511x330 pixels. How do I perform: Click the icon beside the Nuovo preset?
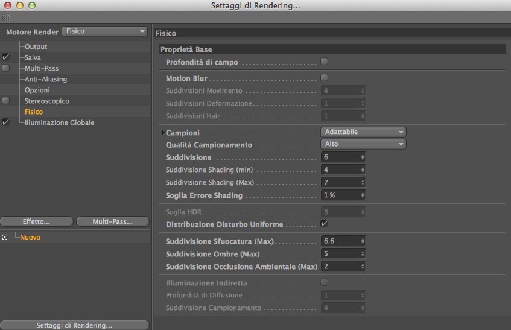(x=5, y=237)
